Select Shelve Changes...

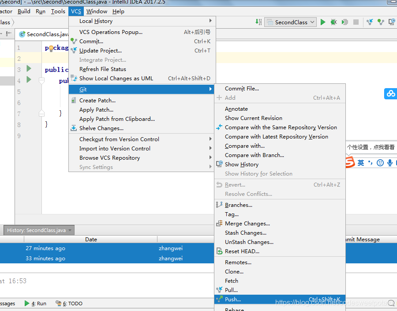pyautogui.click(x=141, y=128)
